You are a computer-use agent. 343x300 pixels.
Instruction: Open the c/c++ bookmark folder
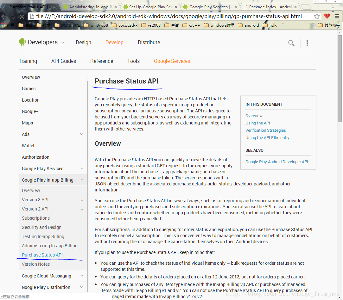[191, 25]
